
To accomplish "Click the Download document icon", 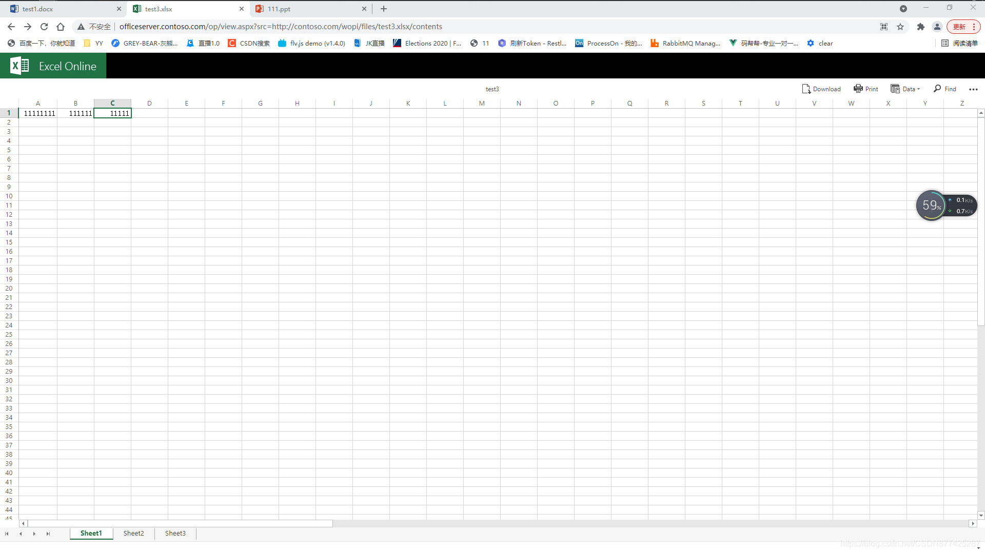I will (806, 89).
